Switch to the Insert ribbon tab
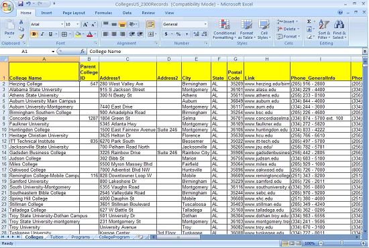The height and width of the screenshot is (248, 369). click(x=46, y=13)
